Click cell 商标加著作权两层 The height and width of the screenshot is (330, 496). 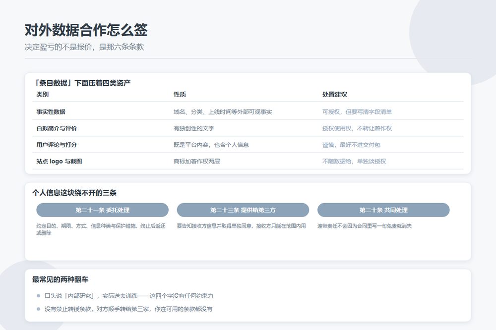196,161
